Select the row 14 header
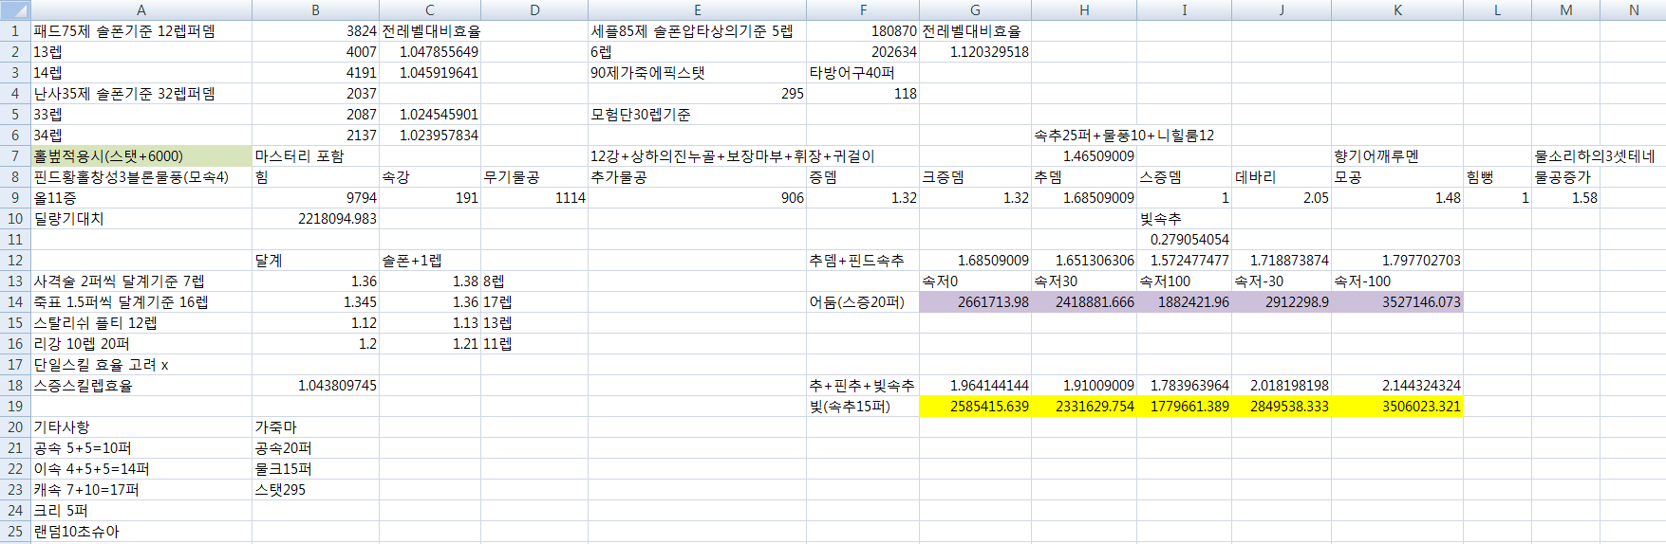The height and width of the screenshot is (544, 1666). click(x=15, y=302)
